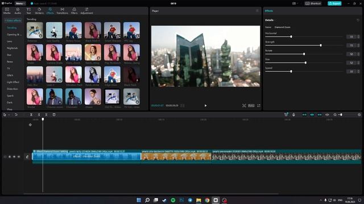Collapse the Video effects category group
This screenshot has height=204, width=364.
point(13,20)
